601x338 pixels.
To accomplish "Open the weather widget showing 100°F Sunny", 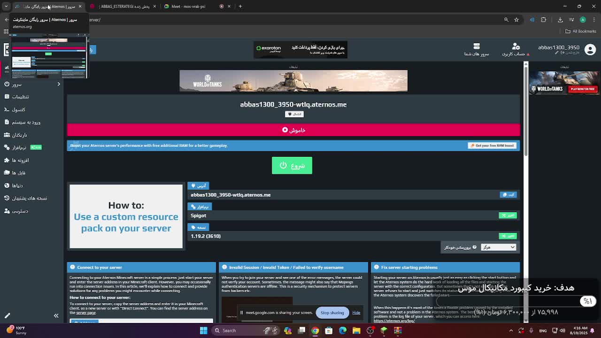I will tap(15, 330).
